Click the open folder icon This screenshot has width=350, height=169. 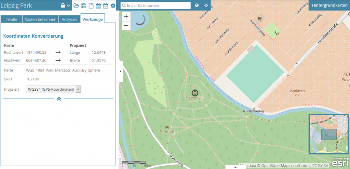77,5
